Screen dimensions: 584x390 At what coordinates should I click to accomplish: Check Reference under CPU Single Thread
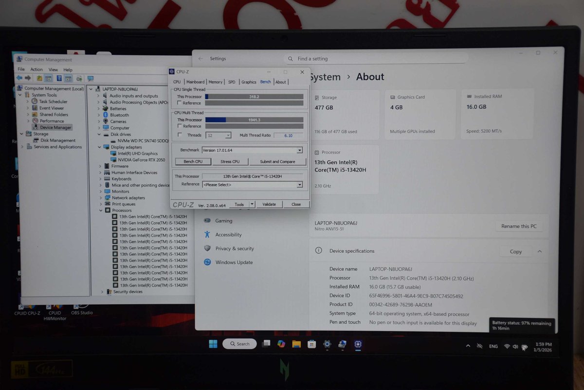(x=180, y=103)
